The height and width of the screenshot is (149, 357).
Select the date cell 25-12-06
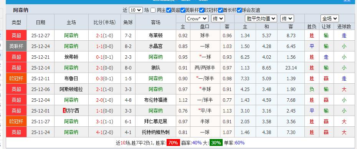coord(41,89)
